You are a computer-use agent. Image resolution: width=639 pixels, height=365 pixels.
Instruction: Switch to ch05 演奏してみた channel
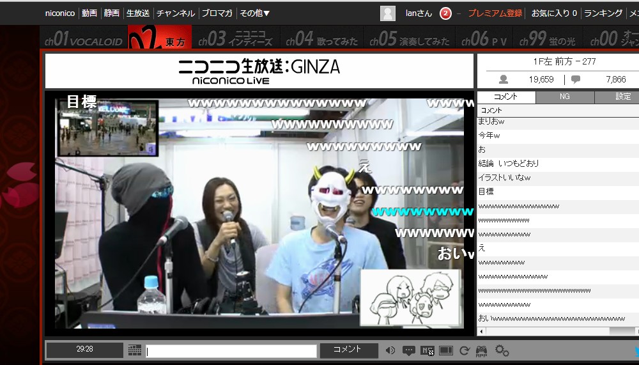(409, 38)
